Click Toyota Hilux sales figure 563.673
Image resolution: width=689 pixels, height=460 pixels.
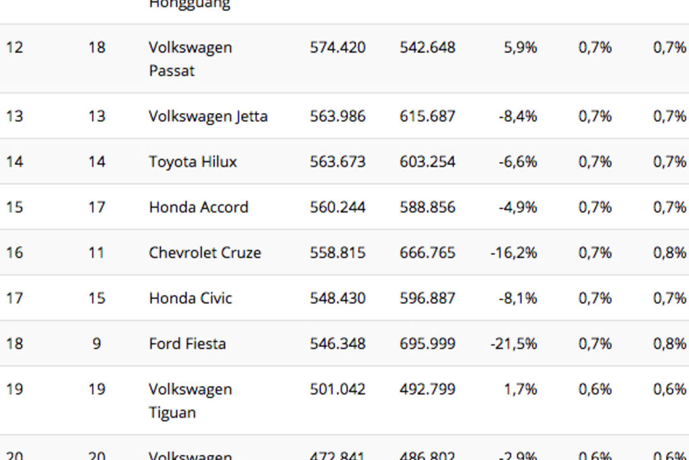338,162
